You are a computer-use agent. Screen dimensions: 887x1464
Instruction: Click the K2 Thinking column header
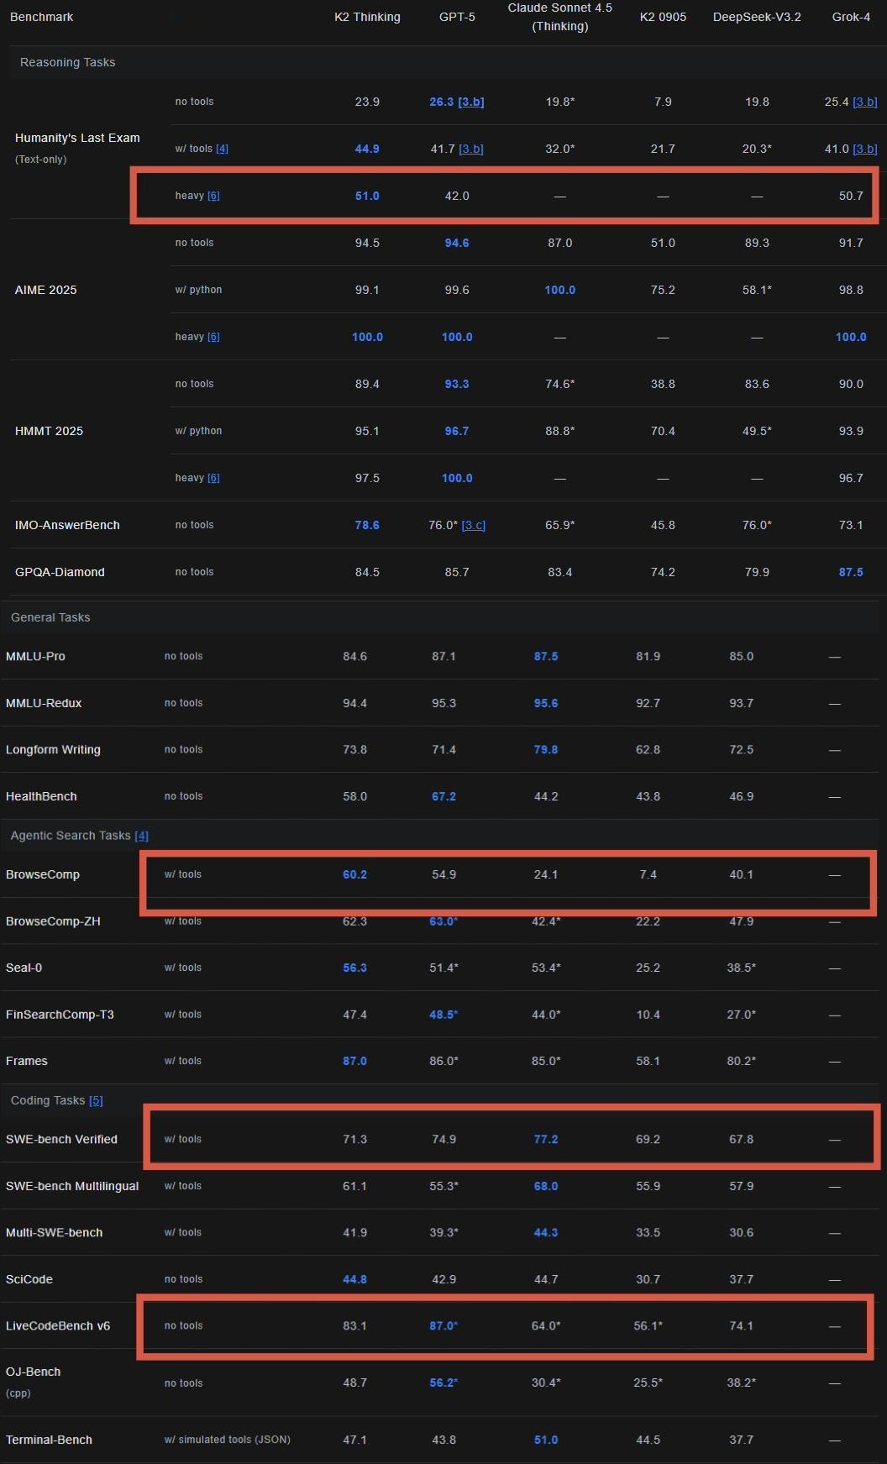(367, 17)
